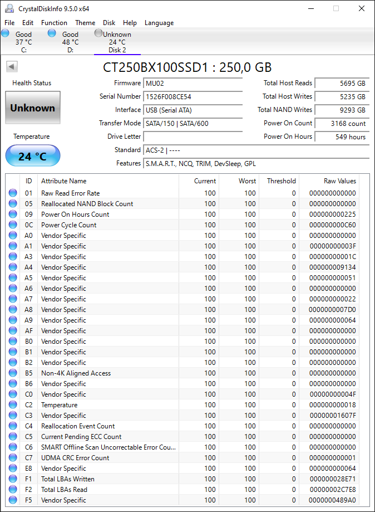
Task: Click raw value 0000000489A0
Action: pyautogui.click(x=333, y=500)
